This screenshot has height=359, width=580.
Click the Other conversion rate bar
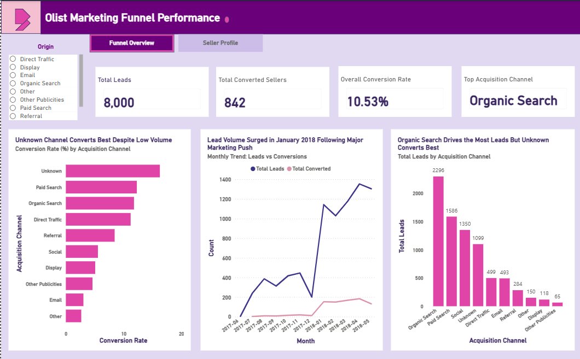click(x=73, y=316)
